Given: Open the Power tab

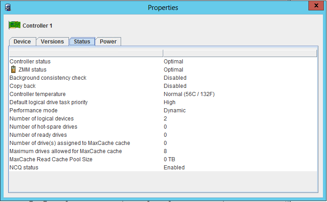Looking at the screenshot, I should [x=108, y=42].
